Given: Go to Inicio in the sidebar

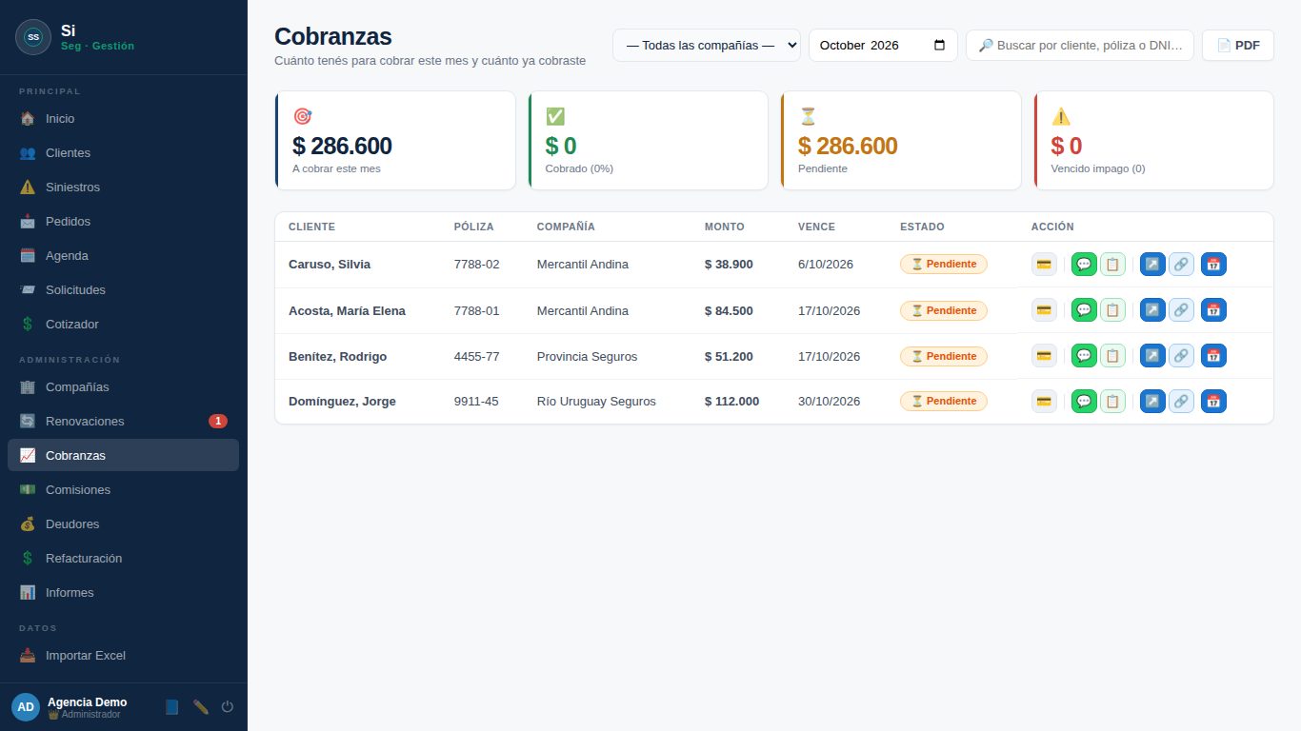Looking at the screenshot, I should (x=123, y=119).
